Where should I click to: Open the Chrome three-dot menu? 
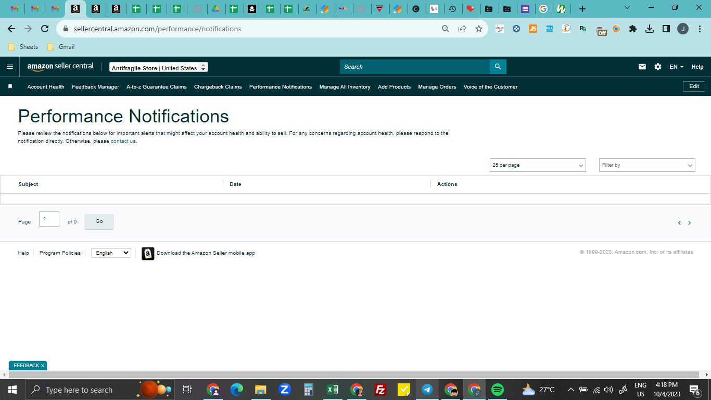pos(700,29)
